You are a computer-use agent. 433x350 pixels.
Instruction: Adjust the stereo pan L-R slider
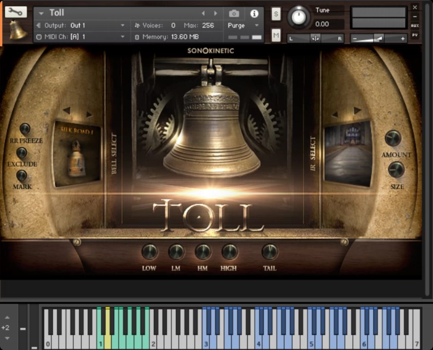(315, 38)
